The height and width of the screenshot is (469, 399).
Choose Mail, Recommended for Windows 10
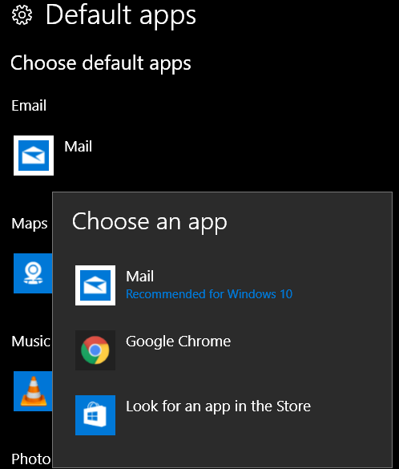[x=223, y=285]
